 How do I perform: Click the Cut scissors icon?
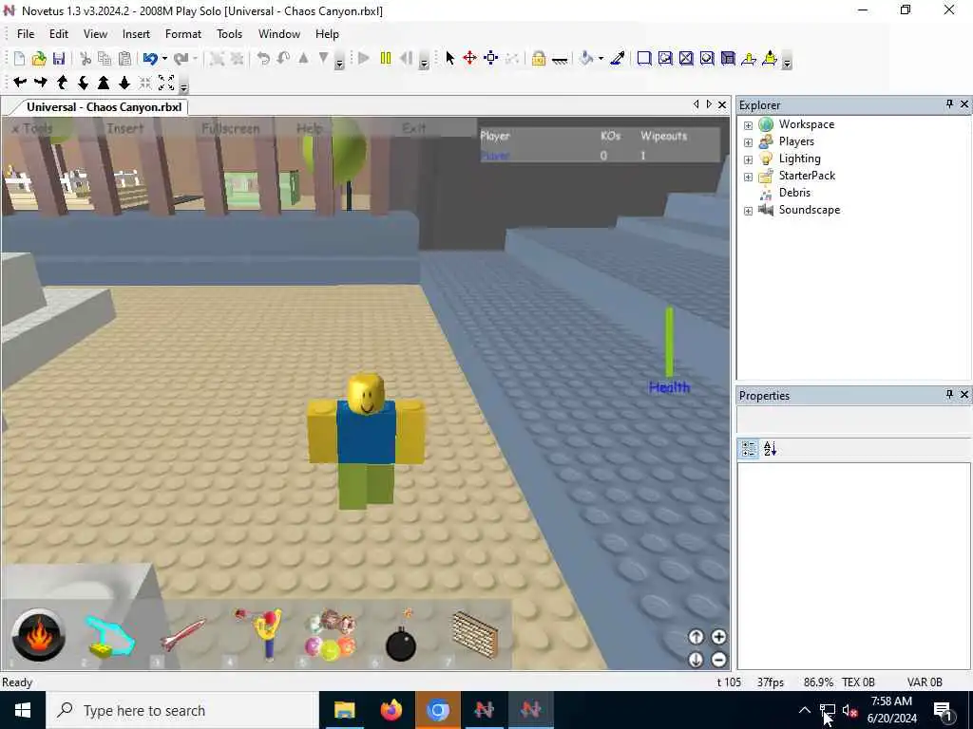click(x=86, y=58)
